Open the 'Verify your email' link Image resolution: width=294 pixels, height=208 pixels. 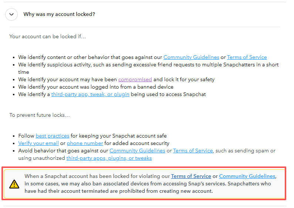click(x=38, y=143)
